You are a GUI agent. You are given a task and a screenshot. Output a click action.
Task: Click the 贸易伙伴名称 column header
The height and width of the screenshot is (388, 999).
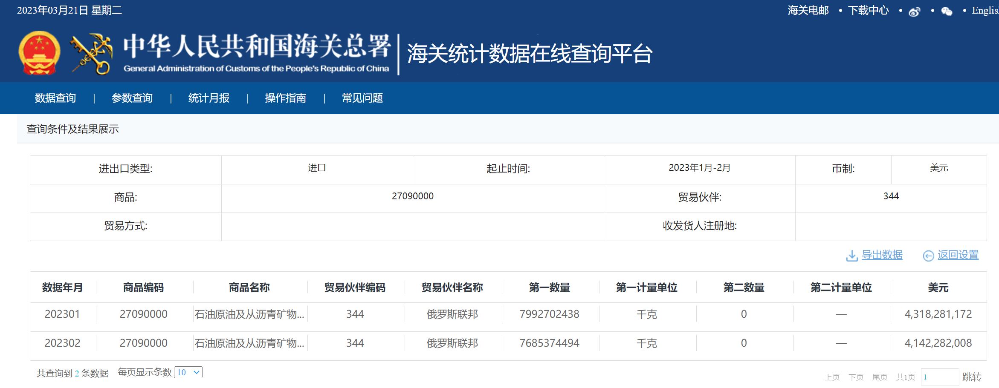point(452,287)
